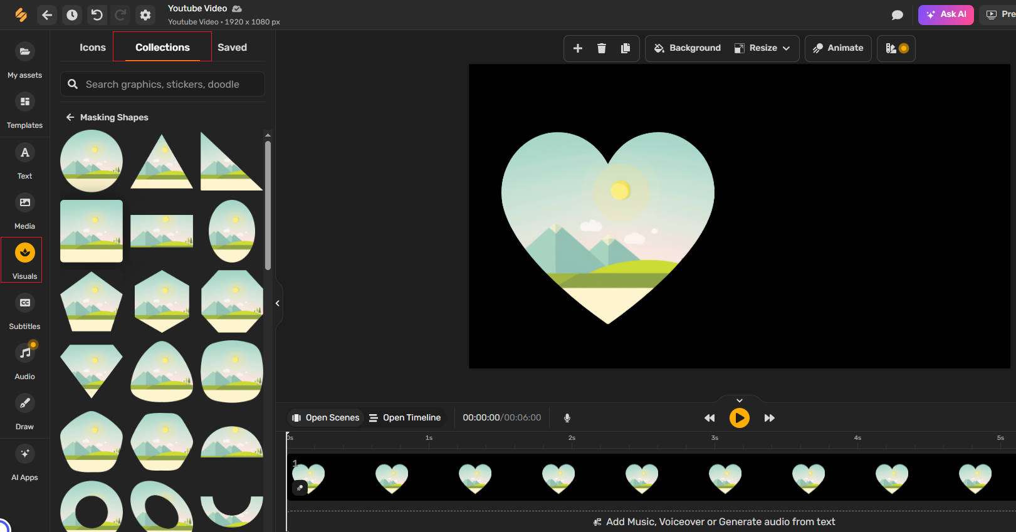Viewport: 1016px width, 532px height.
Task: Open My assets panel
Action: click(24, 61)
